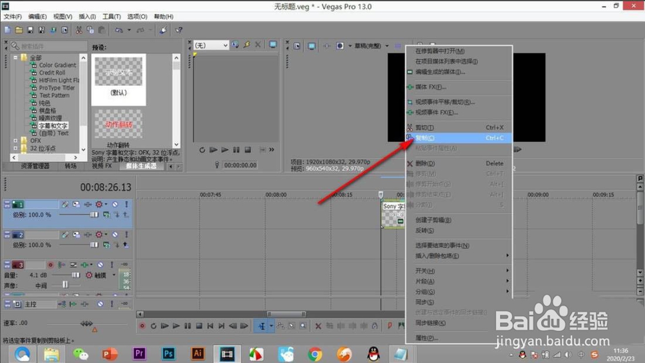Click Play in the timeline transport bar

177,326
